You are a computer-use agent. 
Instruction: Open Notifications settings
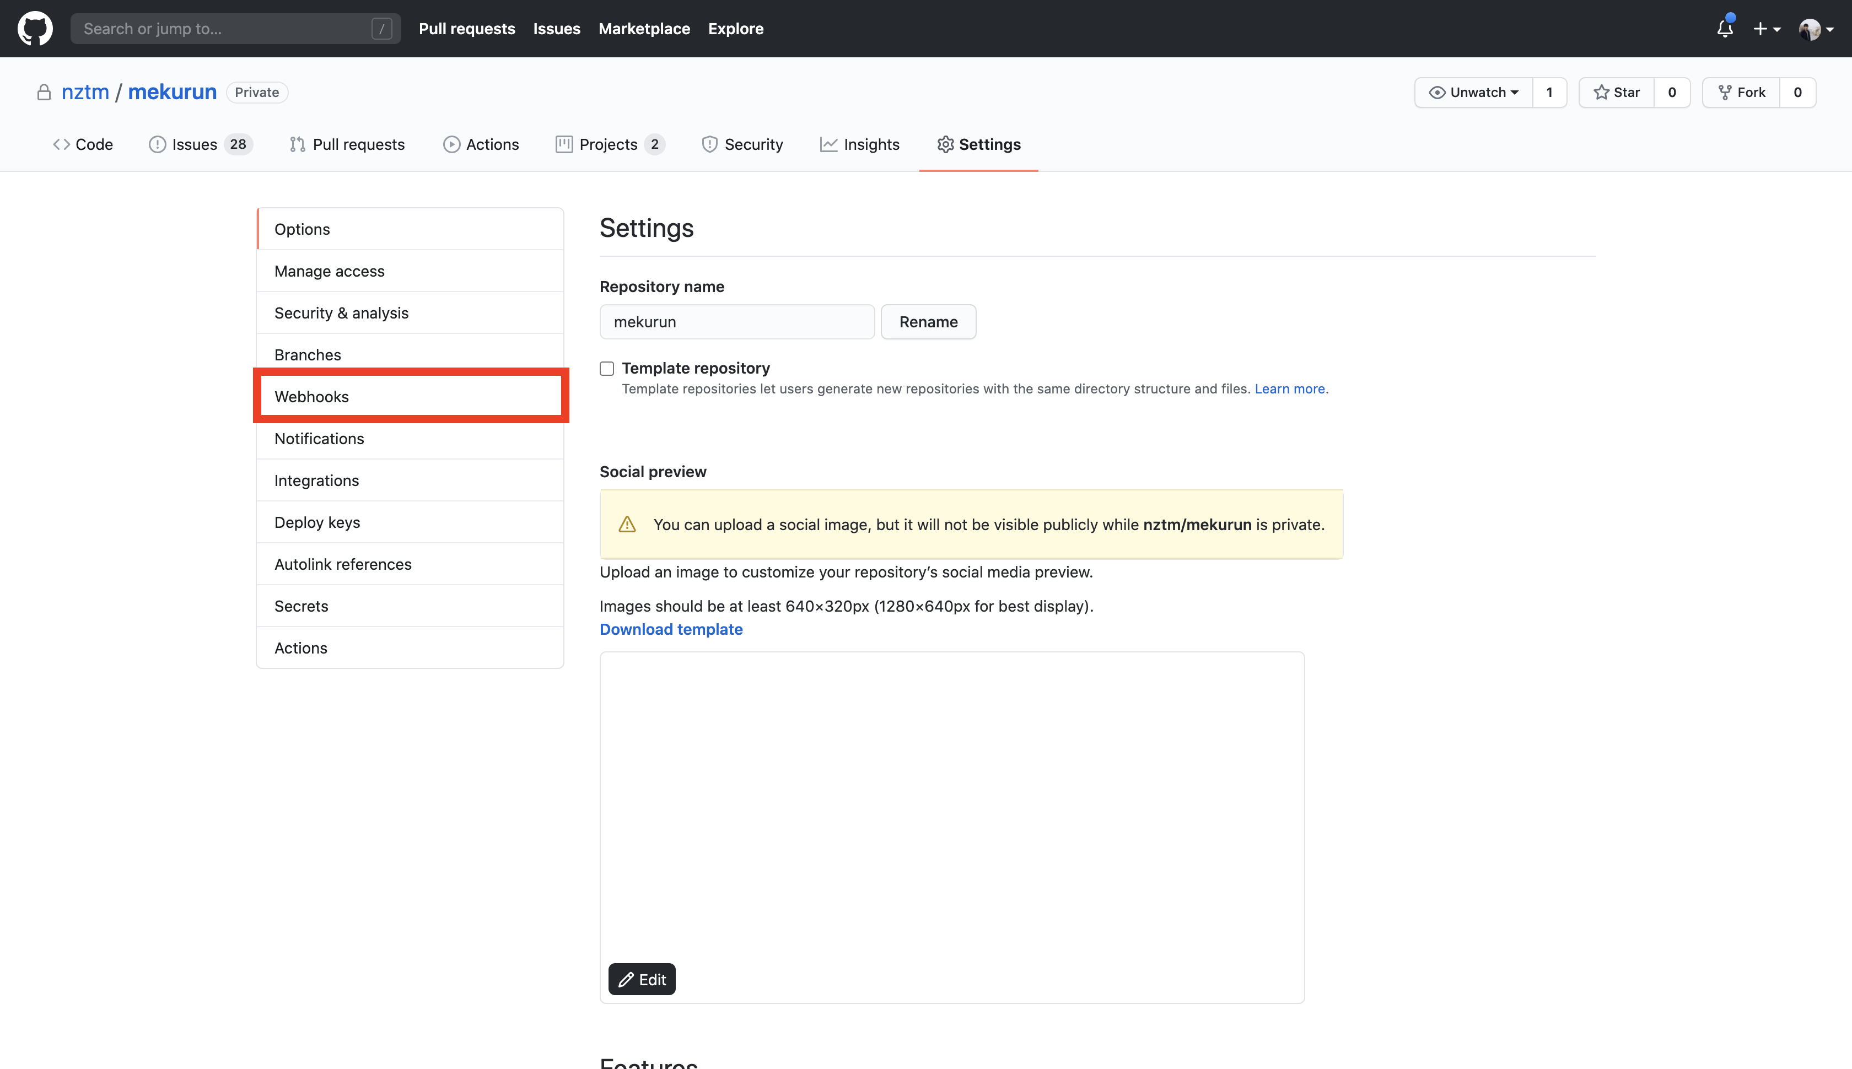(410, 438)
